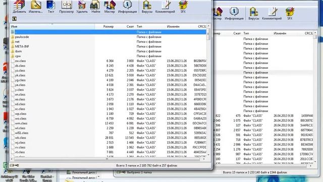This screenshot has height=182, width=323.
Task: Select the xd.class file name
Action: tap(20, 104)
